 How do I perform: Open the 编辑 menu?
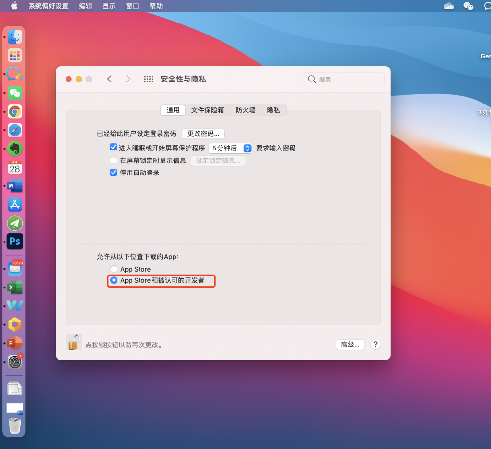(x=85, y=6)
